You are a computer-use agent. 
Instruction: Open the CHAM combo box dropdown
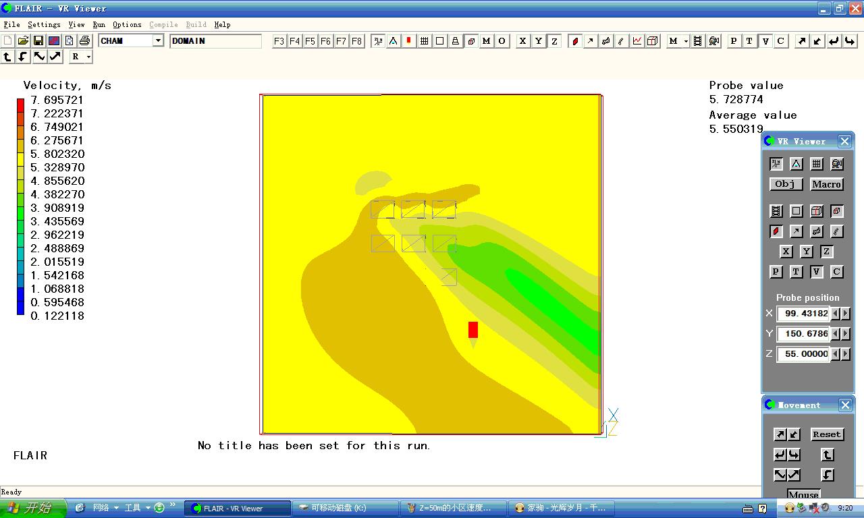[x=158, y=41]
